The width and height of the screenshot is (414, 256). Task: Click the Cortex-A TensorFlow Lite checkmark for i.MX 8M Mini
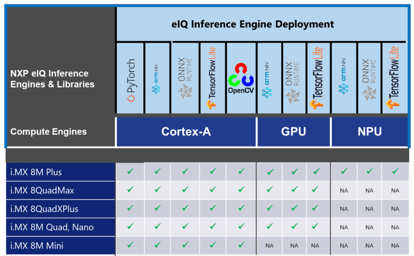pyautogui.click(x=212, y=245)
